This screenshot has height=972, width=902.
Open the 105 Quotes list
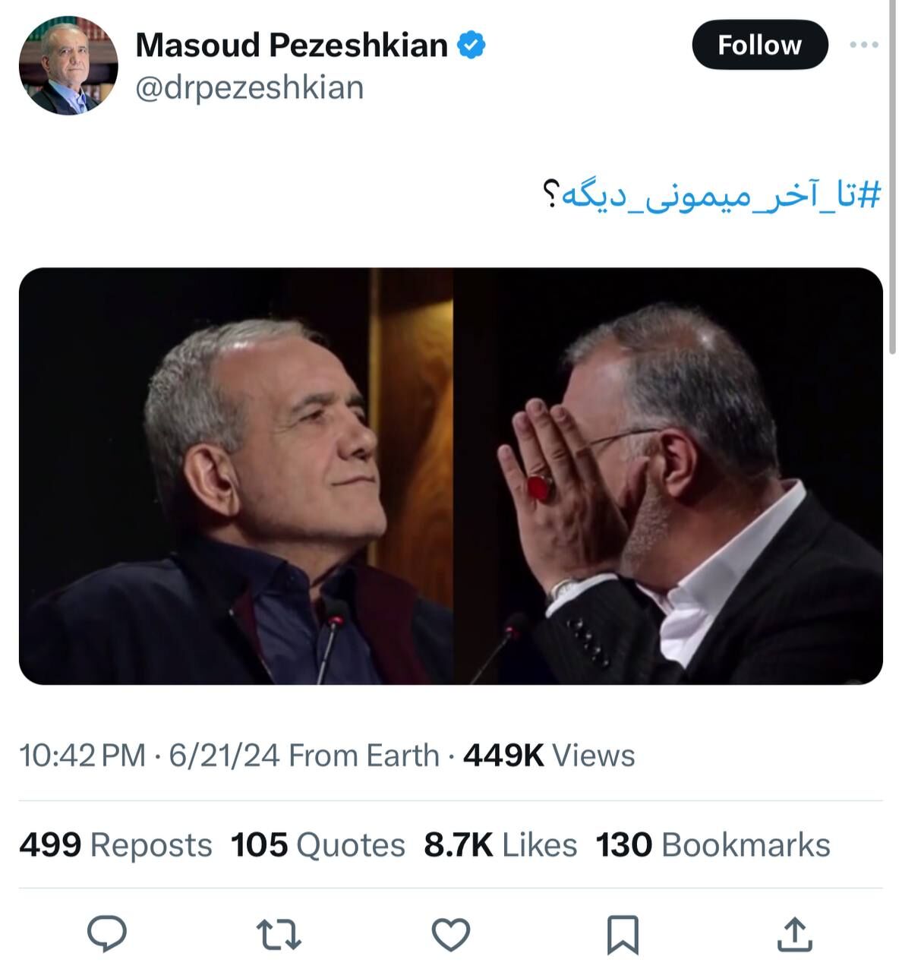[x=317, y=845]
